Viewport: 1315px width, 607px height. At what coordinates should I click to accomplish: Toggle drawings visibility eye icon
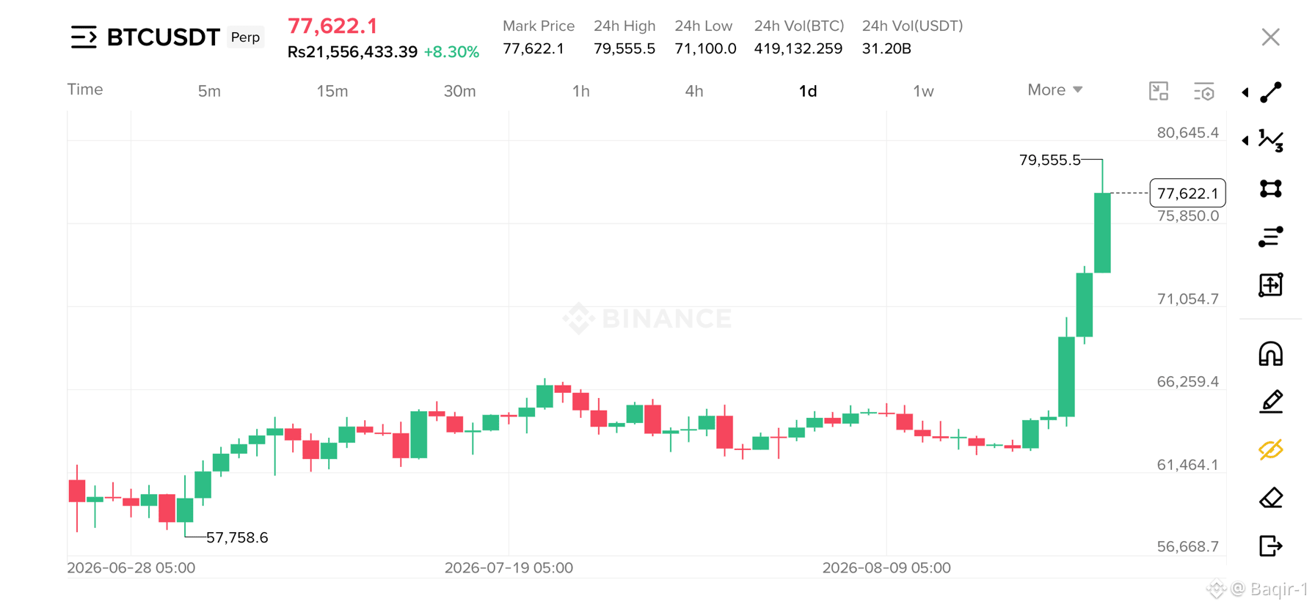tap(1271, 449)
